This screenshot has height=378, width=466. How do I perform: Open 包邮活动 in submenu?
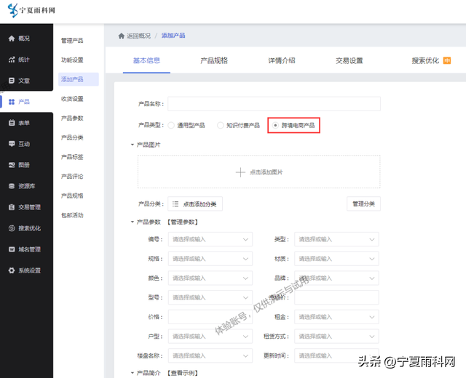click(x=72, y=215)
